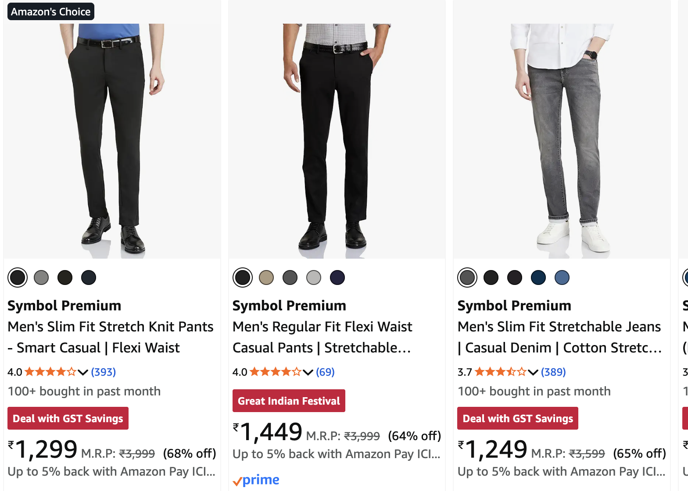This screenshot has height=491, width=688.
Task: Select light grey swatch on Regular Fit Pants
Action: pyautogui.click(x=314, y=278)
